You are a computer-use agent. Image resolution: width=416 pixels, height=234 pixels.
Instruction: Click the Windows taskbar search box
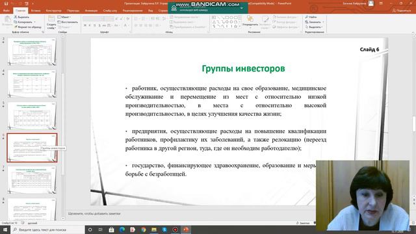pyautogui.click(x=47, y=229)
